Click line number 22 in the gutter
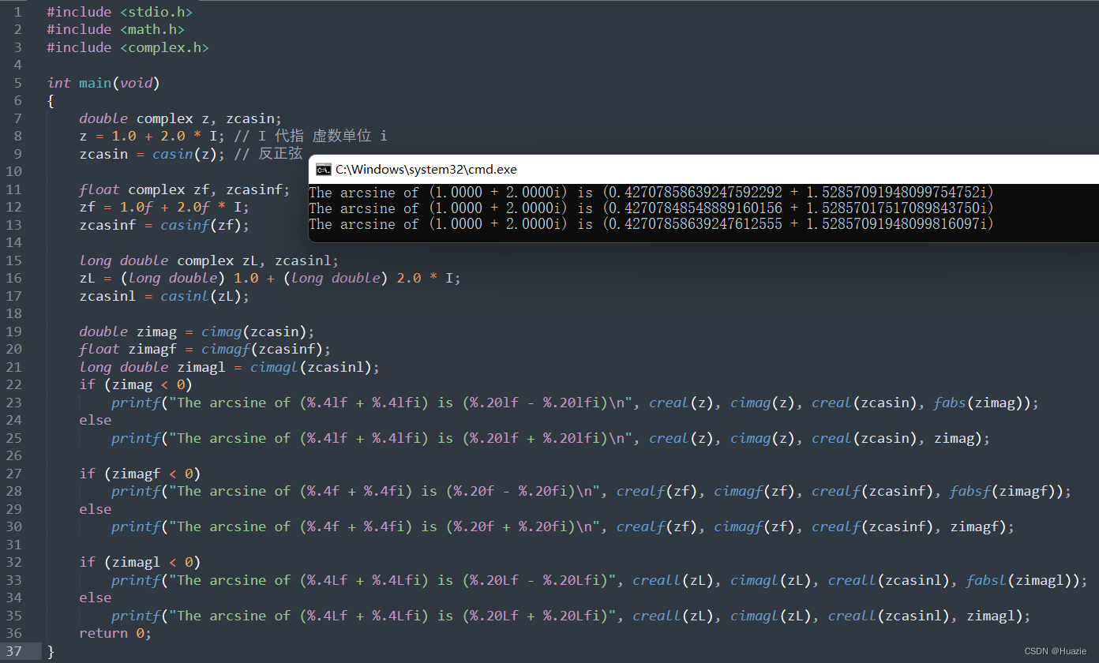This screenshot has height=663, width=1099. point(17,384)
